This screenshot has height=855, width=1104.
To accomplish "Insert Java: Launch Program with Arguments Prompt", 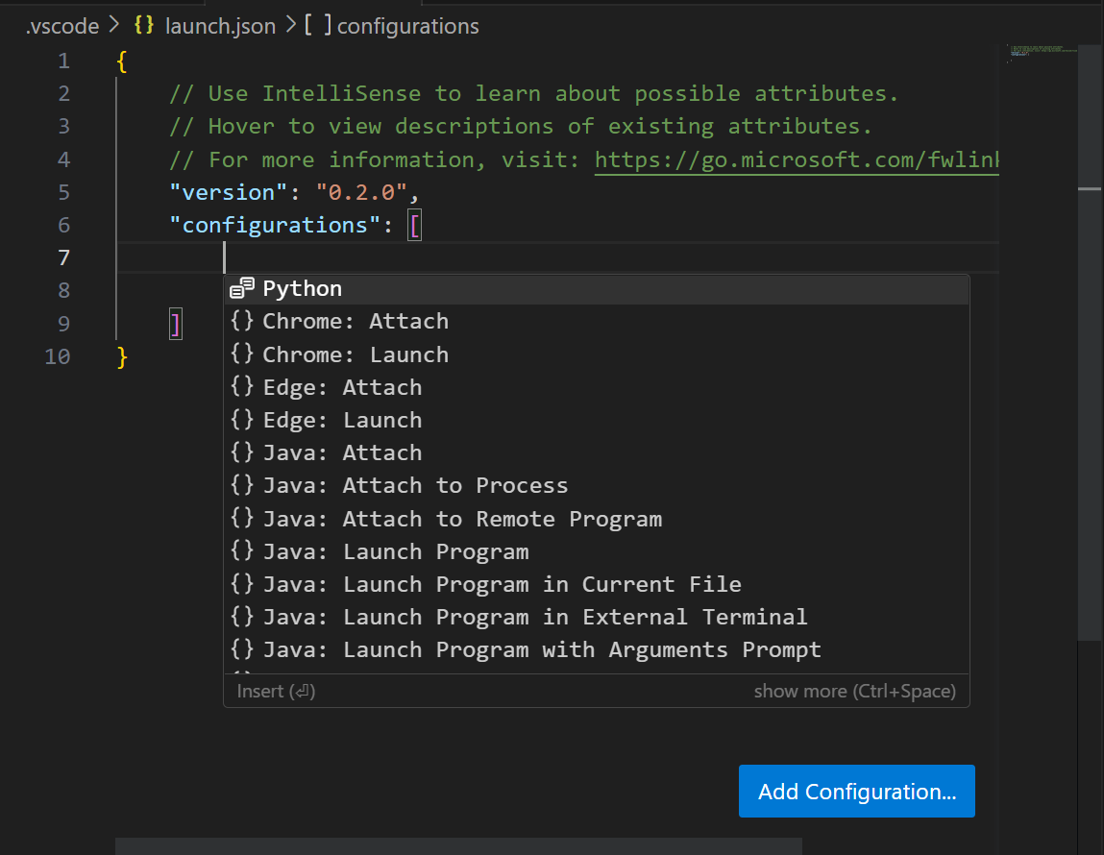I will 597,649.
